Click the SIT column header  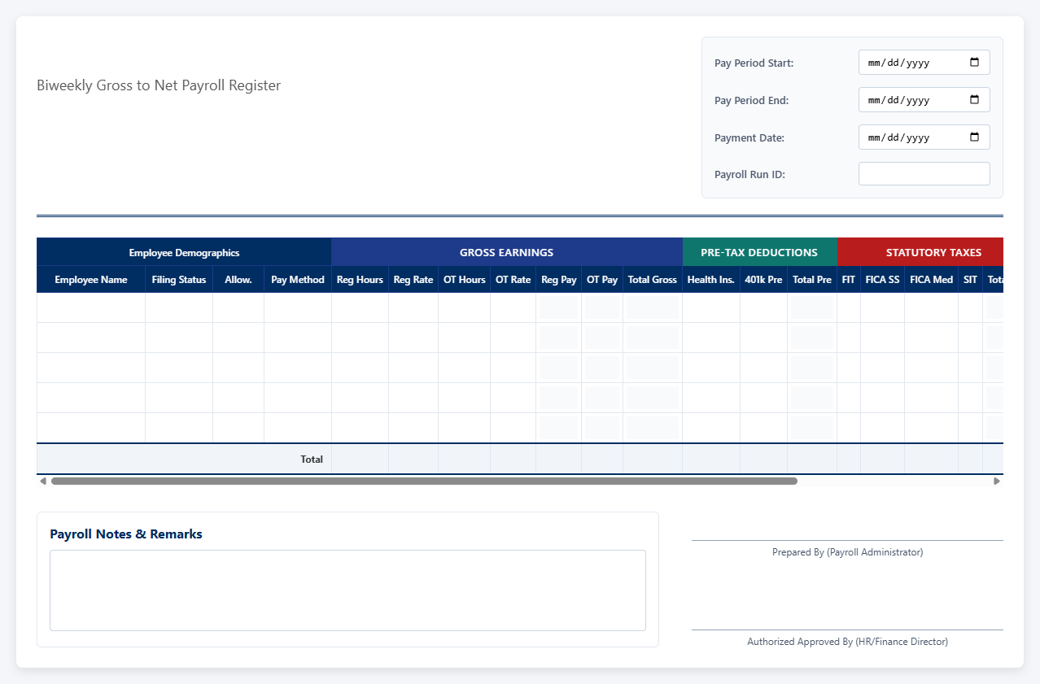coord(971,280)
